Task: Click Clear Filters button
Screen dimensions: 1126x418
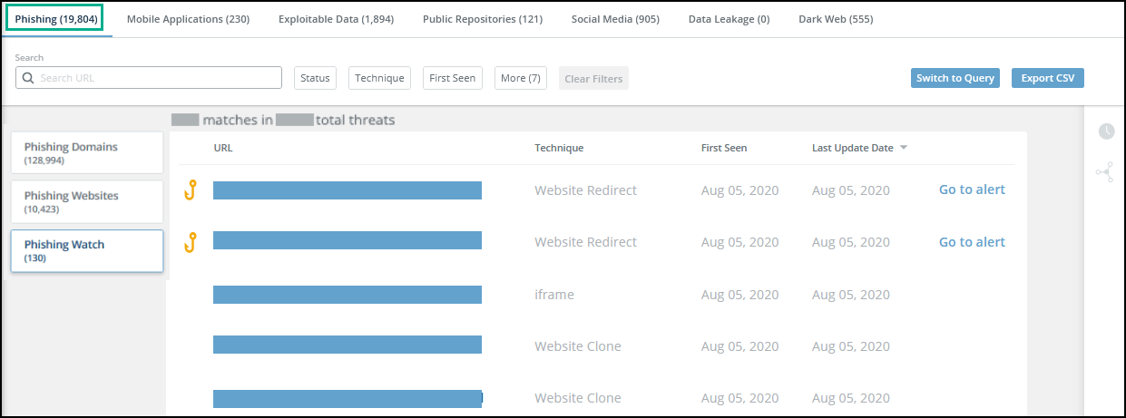Action: point(593,79)
